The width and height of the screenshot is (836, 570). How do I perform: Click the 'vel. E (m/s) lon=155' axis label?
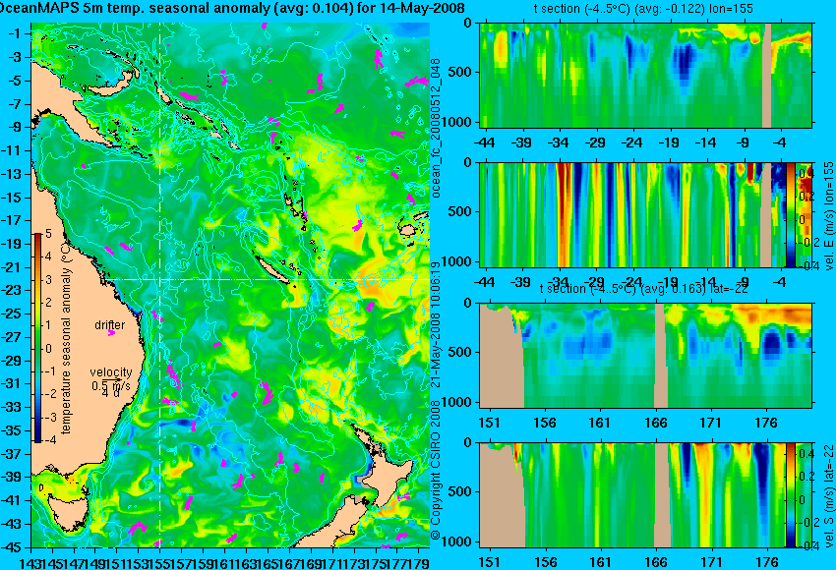click(827, 215)
